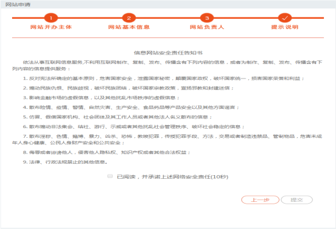
Task: Click clause 3 about 影响金融市场的虚假信息
Action: (x=101, y=97)
